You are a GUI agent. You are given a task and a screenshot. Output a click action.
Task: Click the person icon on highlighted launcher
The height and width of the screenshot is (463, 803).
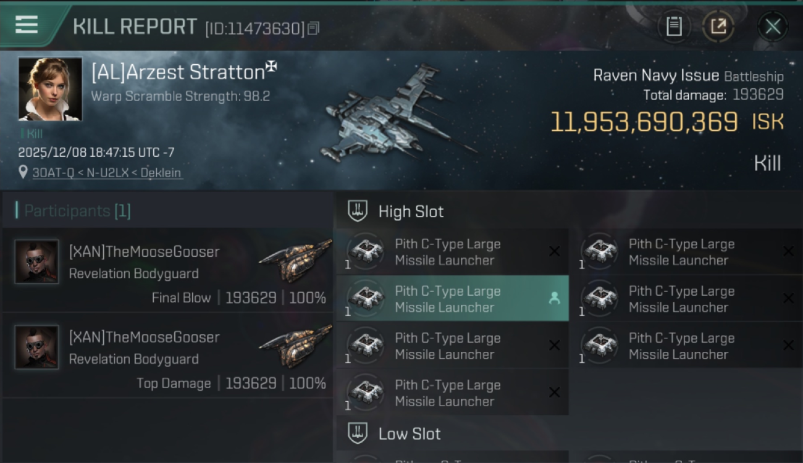(x=554, y=299)
